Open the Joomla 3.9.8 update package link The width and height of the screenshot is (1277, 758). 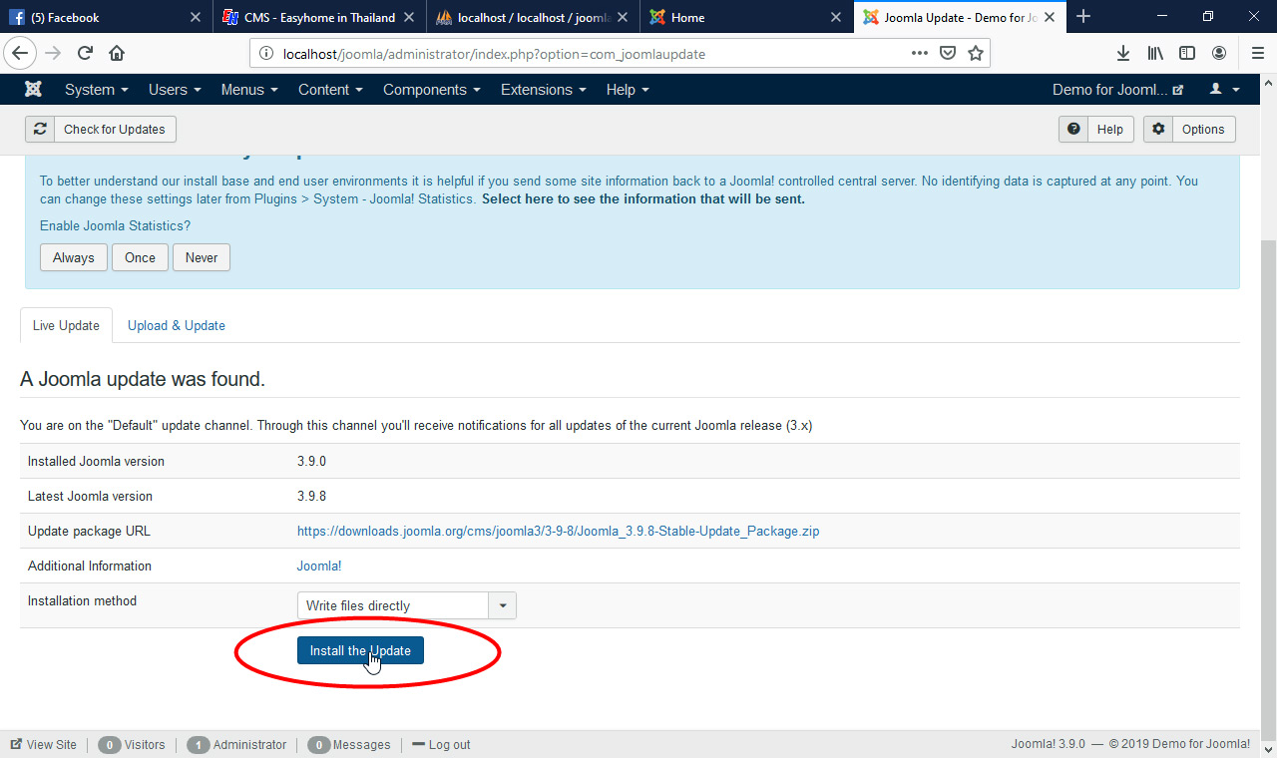coord(557,531)
